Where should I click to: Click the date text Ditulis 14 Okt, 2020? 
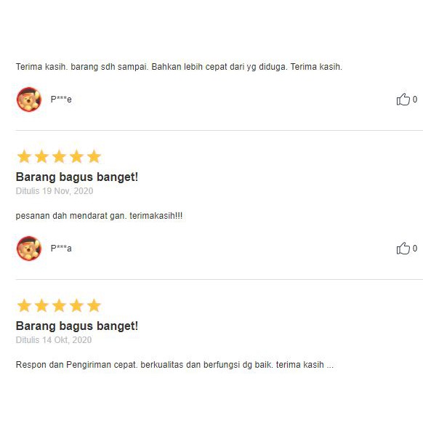tap(54, 340)
